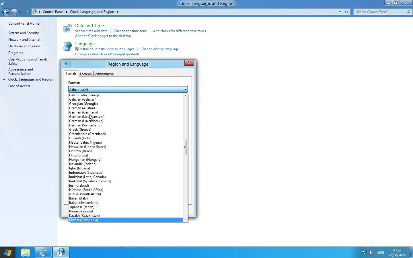Click Change display language
This screenshot has width=413, height=258.
pos(160,49)
